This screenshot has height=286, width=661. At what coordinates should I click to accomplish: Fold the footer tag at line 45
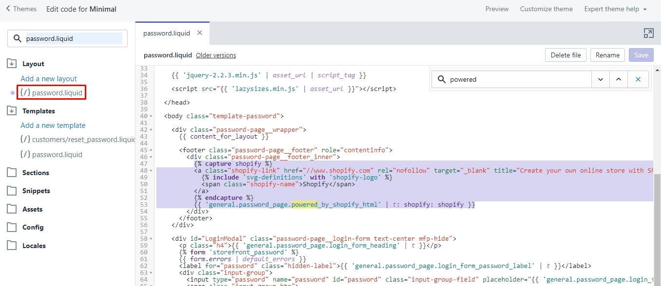(x=151, y=150)
